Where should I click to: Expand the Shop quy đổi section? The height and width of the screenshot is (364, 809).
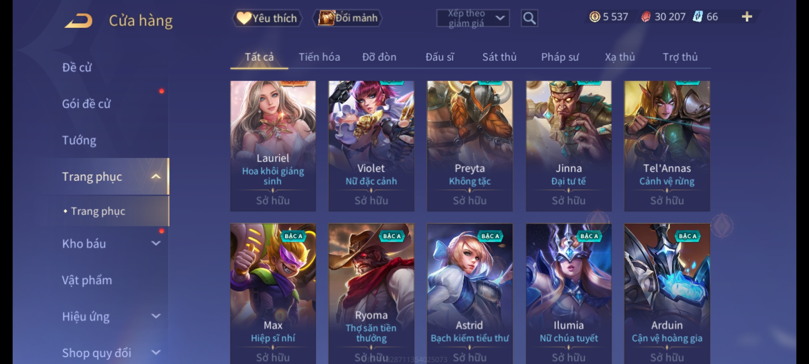156,353
